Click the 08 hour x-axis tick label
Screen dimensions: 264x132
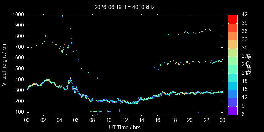click(92, 120)
